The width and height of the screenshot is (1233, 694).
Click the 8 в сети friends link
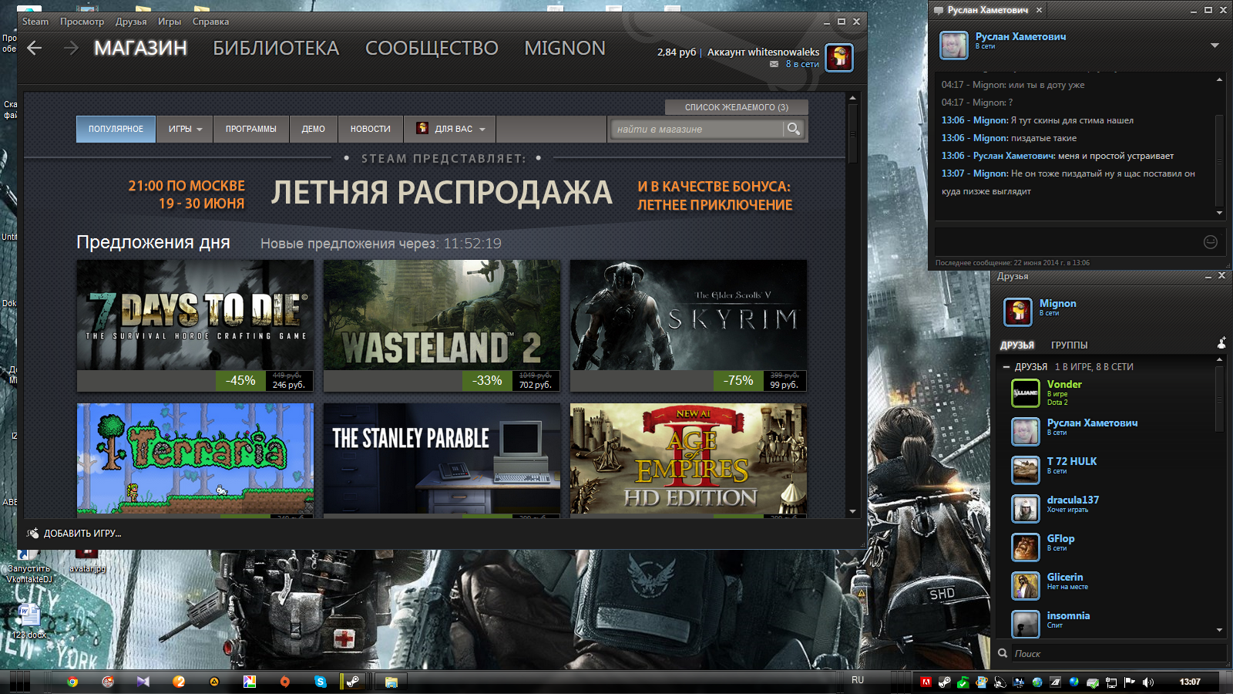click(802, 64)
